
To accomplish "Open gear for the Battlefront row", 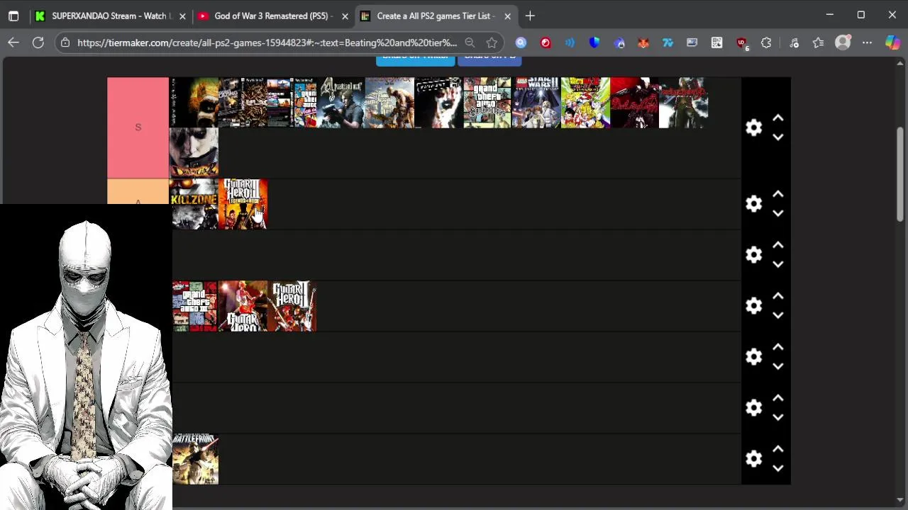I will click(x=753, y=459).
